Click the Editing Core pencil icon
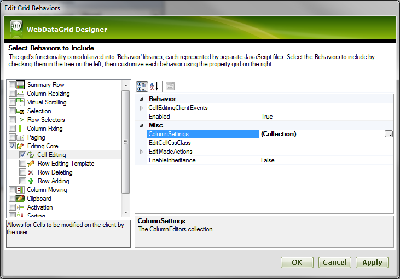The image size is (400, 279). click(20, 146)
